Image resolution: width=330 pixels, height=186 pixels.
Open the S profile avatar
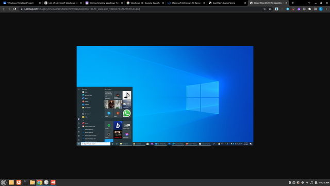(321, 9)
